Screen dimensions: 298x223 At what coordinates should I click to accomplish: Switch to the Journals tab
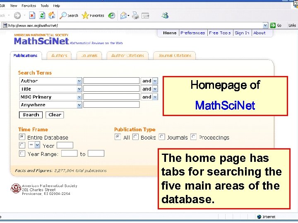[x=89, y=56]
